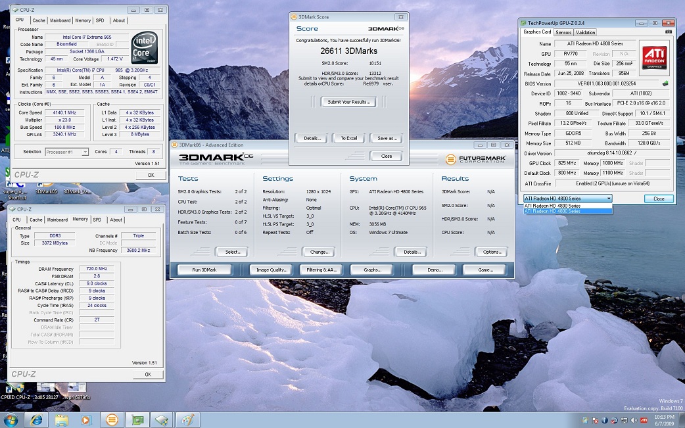Select the highlighted second Radeon HD 4800 entry
This screenshot has height=428, width=685.
coord(568,211)
